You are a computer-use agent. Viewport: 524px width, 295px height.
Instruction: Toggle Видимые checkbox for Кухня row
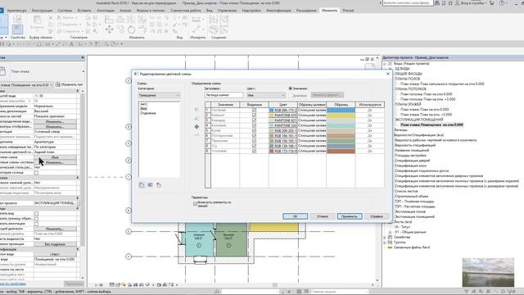click(254, 130)
